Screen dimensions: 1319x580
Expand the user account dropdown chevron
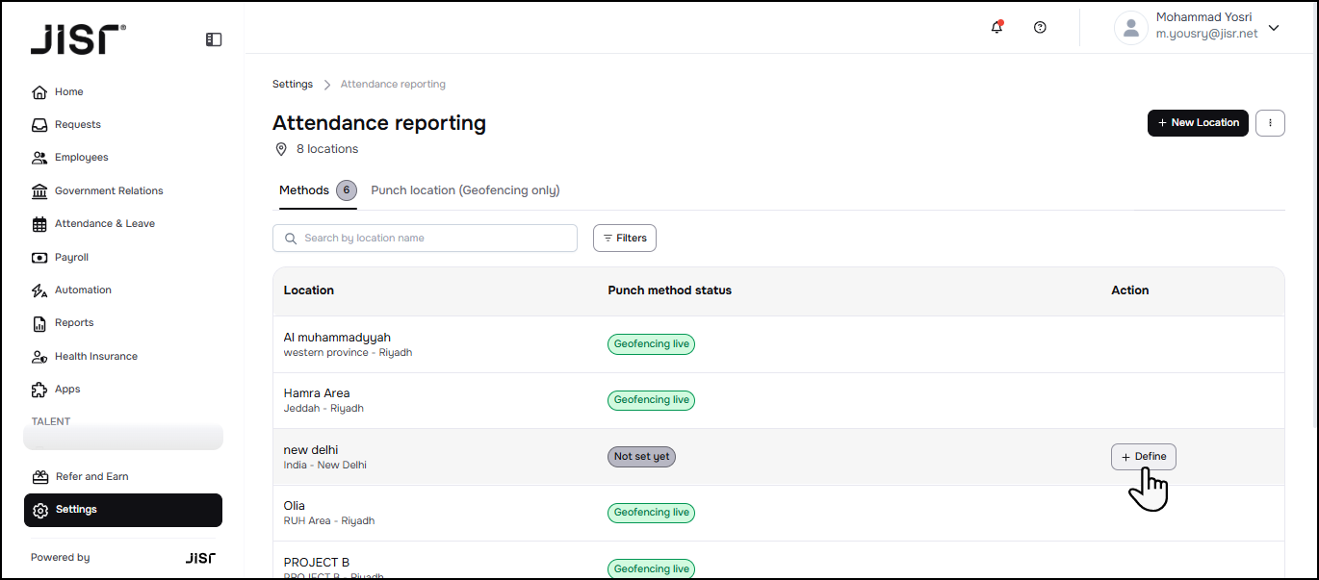pyautogui.click(x=1274, y=28)
